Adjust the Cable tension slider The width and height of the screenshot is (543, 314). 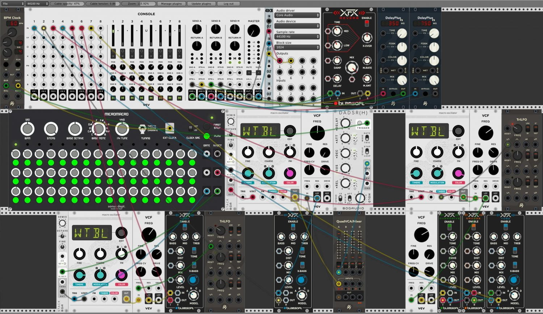103,4
